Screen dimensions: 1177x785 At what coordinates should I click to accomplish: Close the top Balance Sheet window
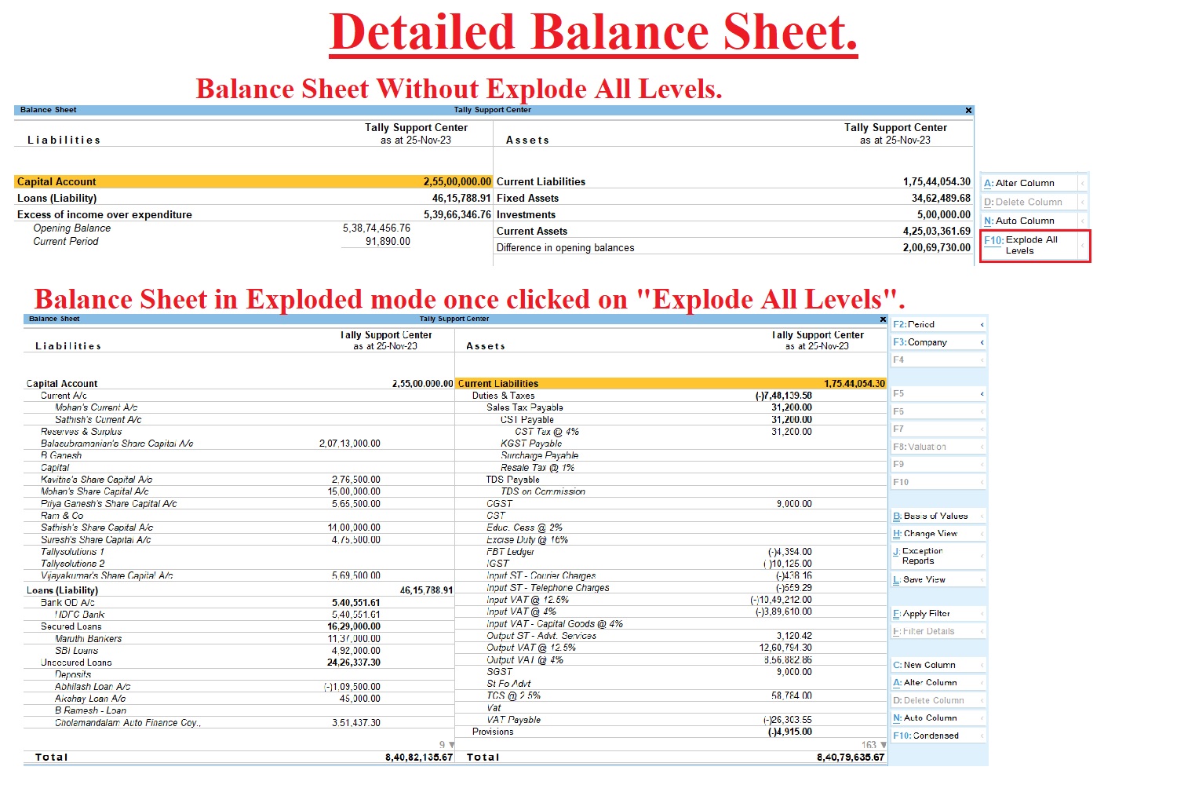coord(968,111)
